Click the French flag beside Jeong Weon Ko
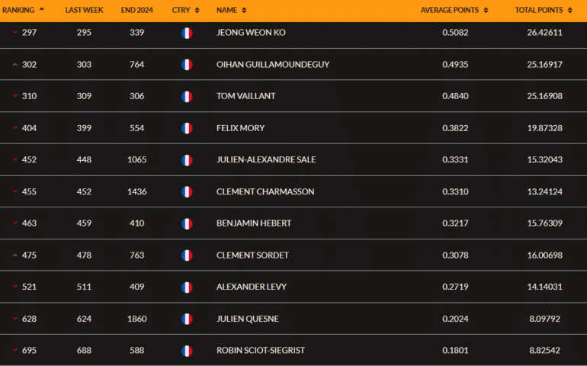587x366 pixels. pyautogui.click(x=187, y=33)
